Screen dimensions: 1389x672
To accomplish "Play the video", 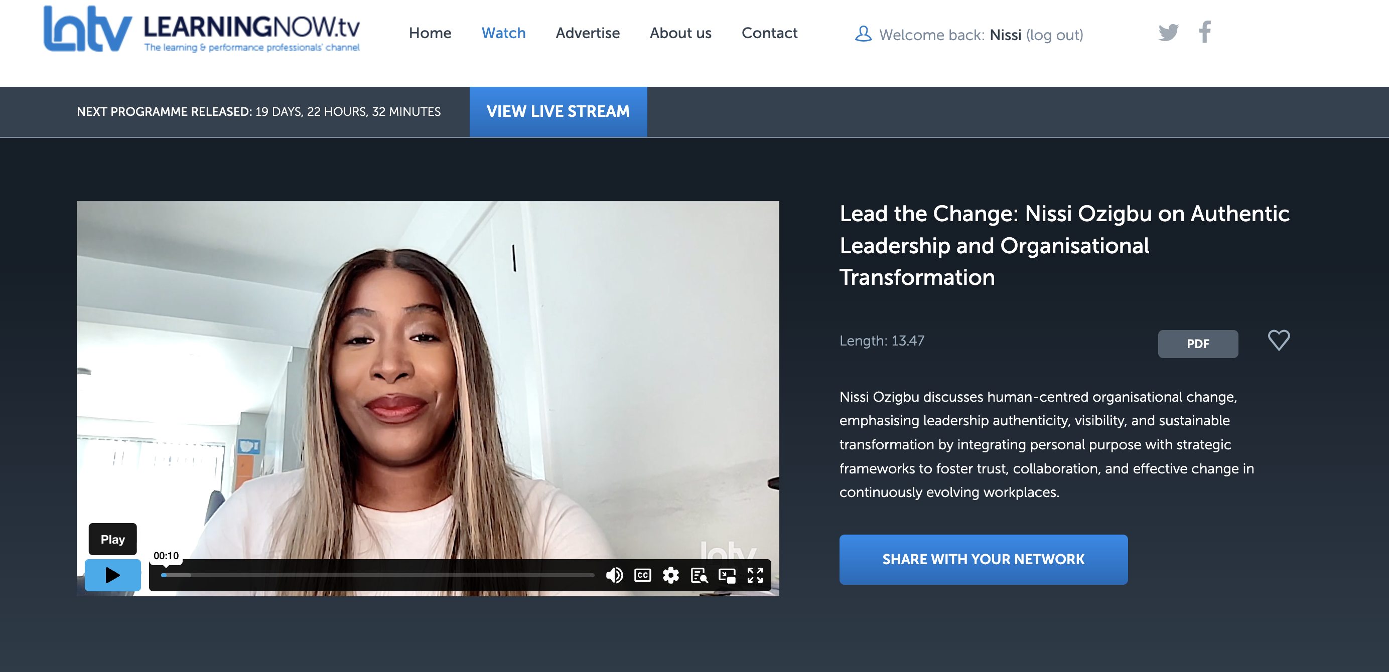I will pyautogui.click(x=113, y=576).
